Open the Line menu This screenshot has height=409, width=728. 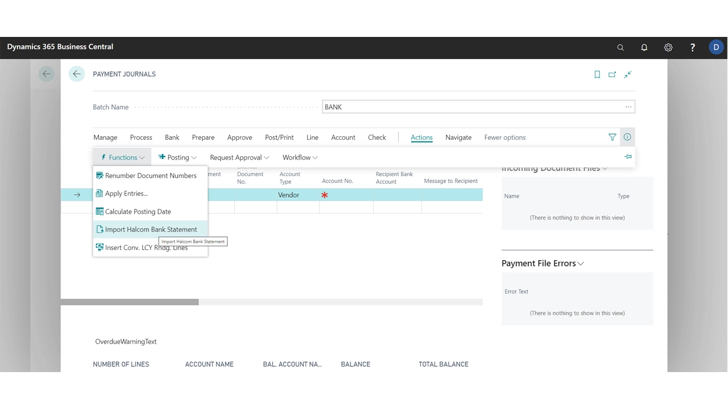pyautogui.click(x=312, y=137)
